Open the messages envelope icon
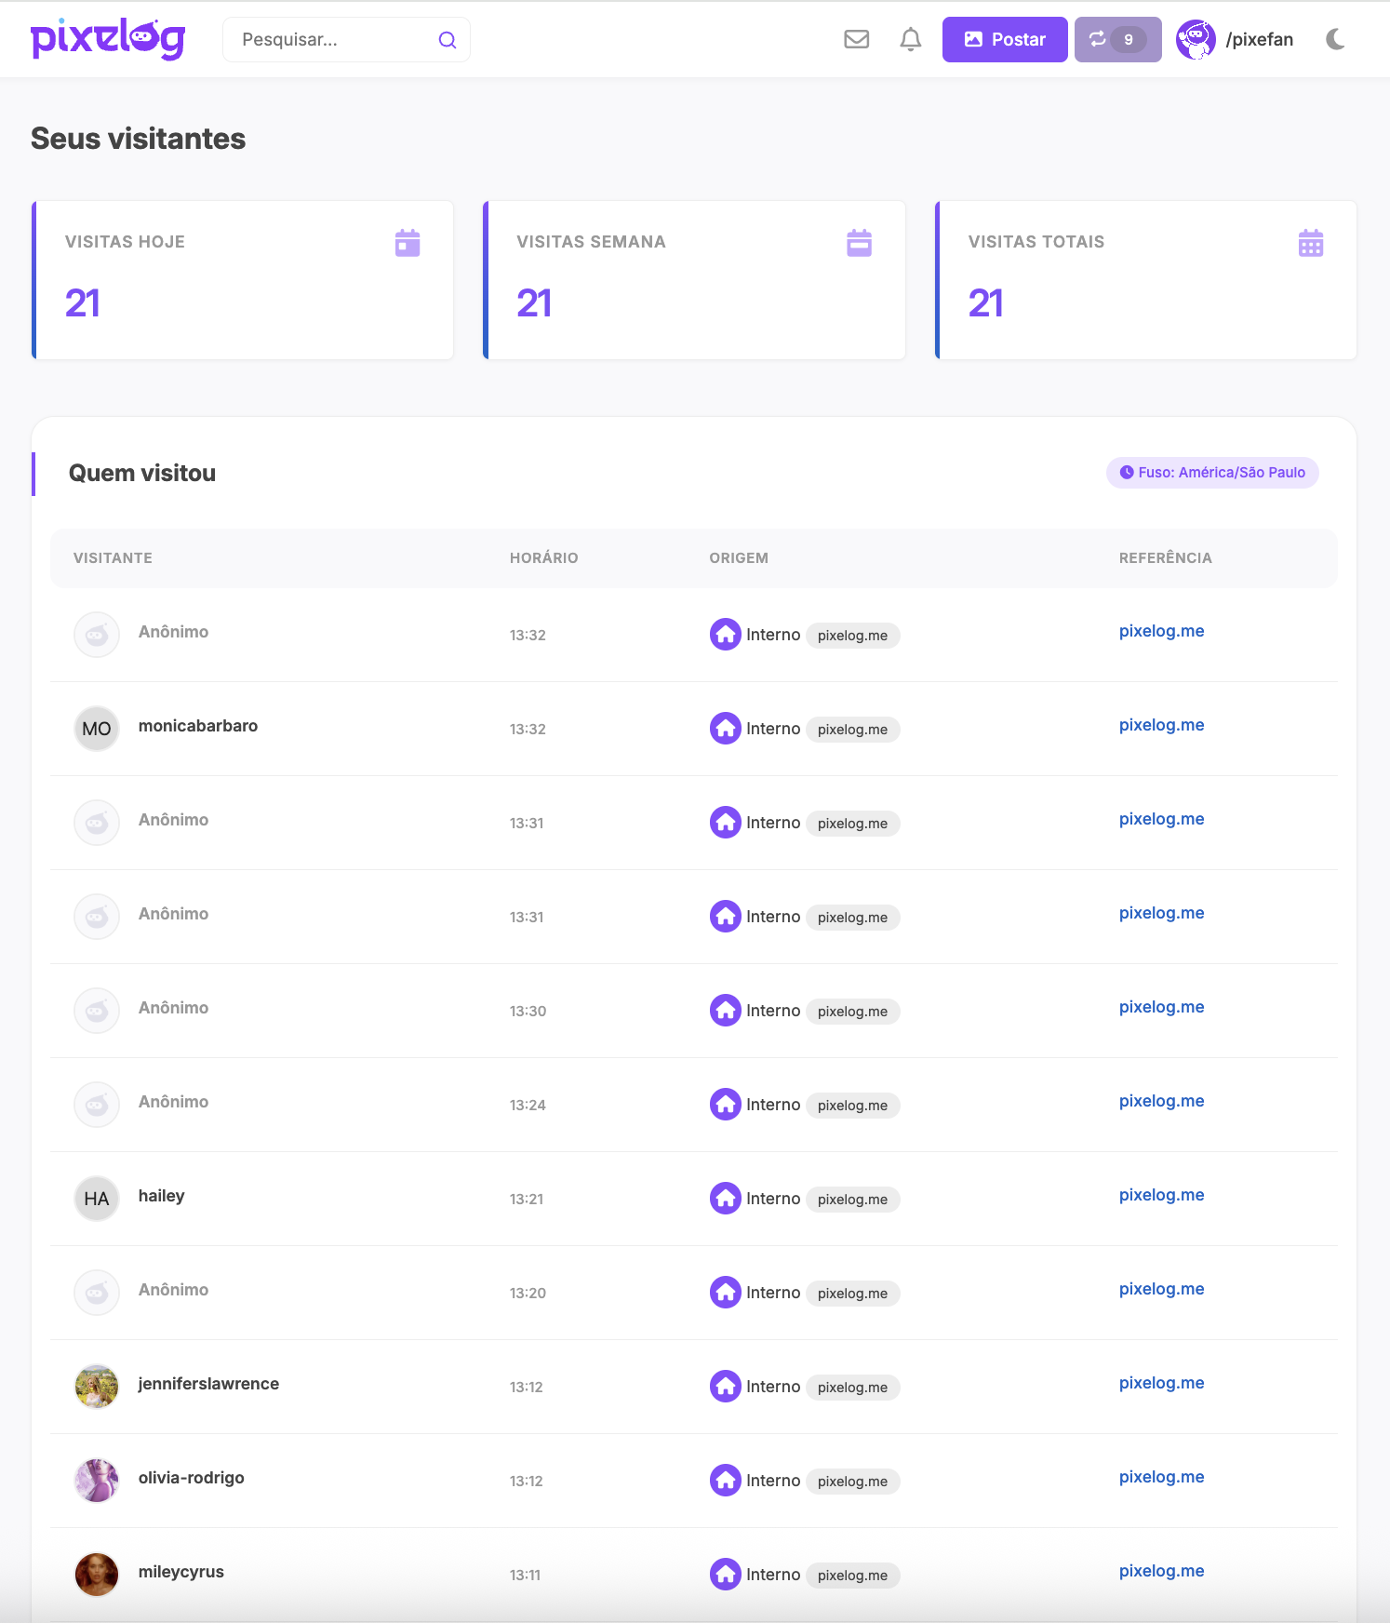 click(856, 39)
